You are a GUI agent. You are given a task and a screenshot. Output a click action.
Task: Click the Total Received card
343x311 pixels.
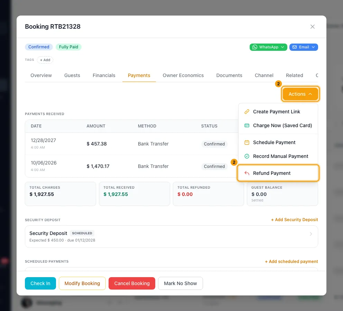pos(134,194)
